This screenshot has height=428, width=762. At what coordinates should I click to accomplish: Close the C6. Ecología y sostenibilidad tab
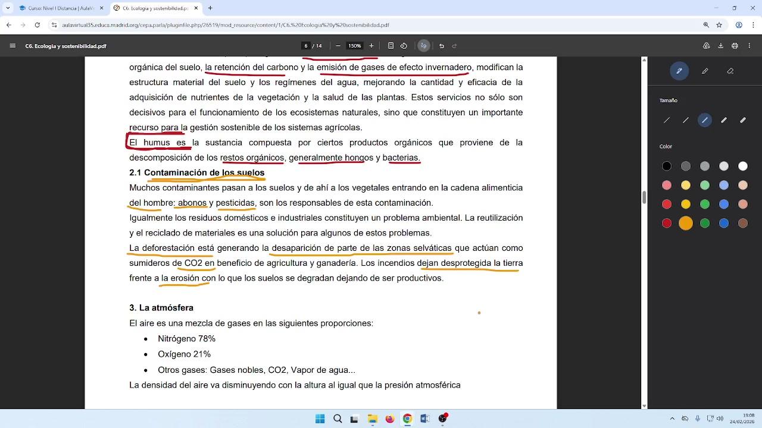coord(195,8)
